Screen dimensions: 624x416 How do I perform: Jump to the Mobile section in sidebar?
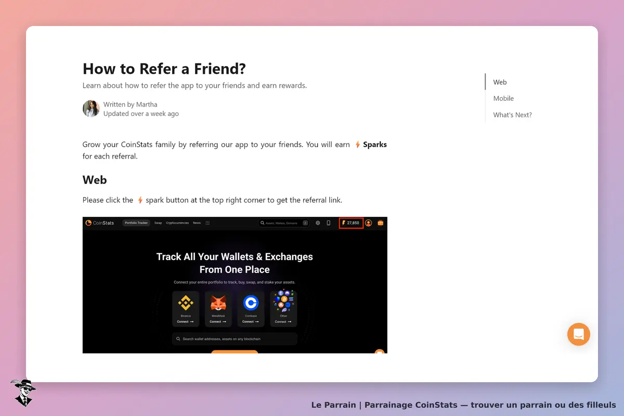pyautogui.click(x=503, y=98)
